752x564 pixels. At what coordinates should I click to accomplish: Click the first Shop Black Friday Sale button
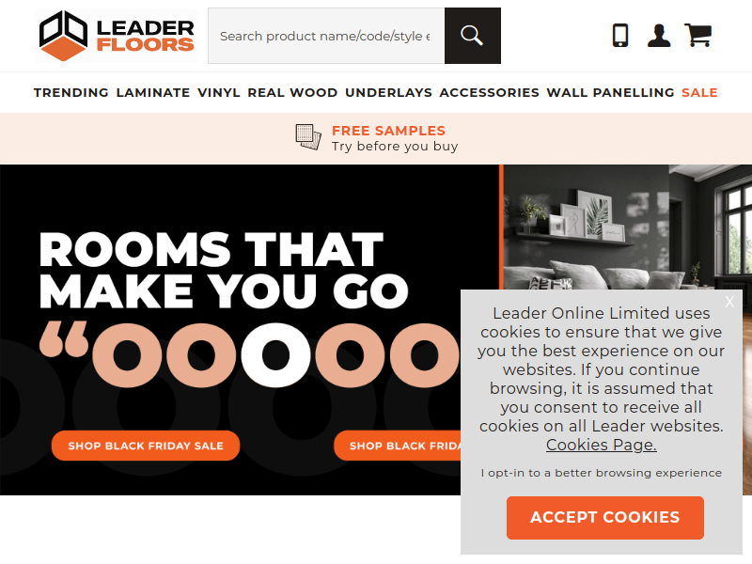click(x=146, y=446)
